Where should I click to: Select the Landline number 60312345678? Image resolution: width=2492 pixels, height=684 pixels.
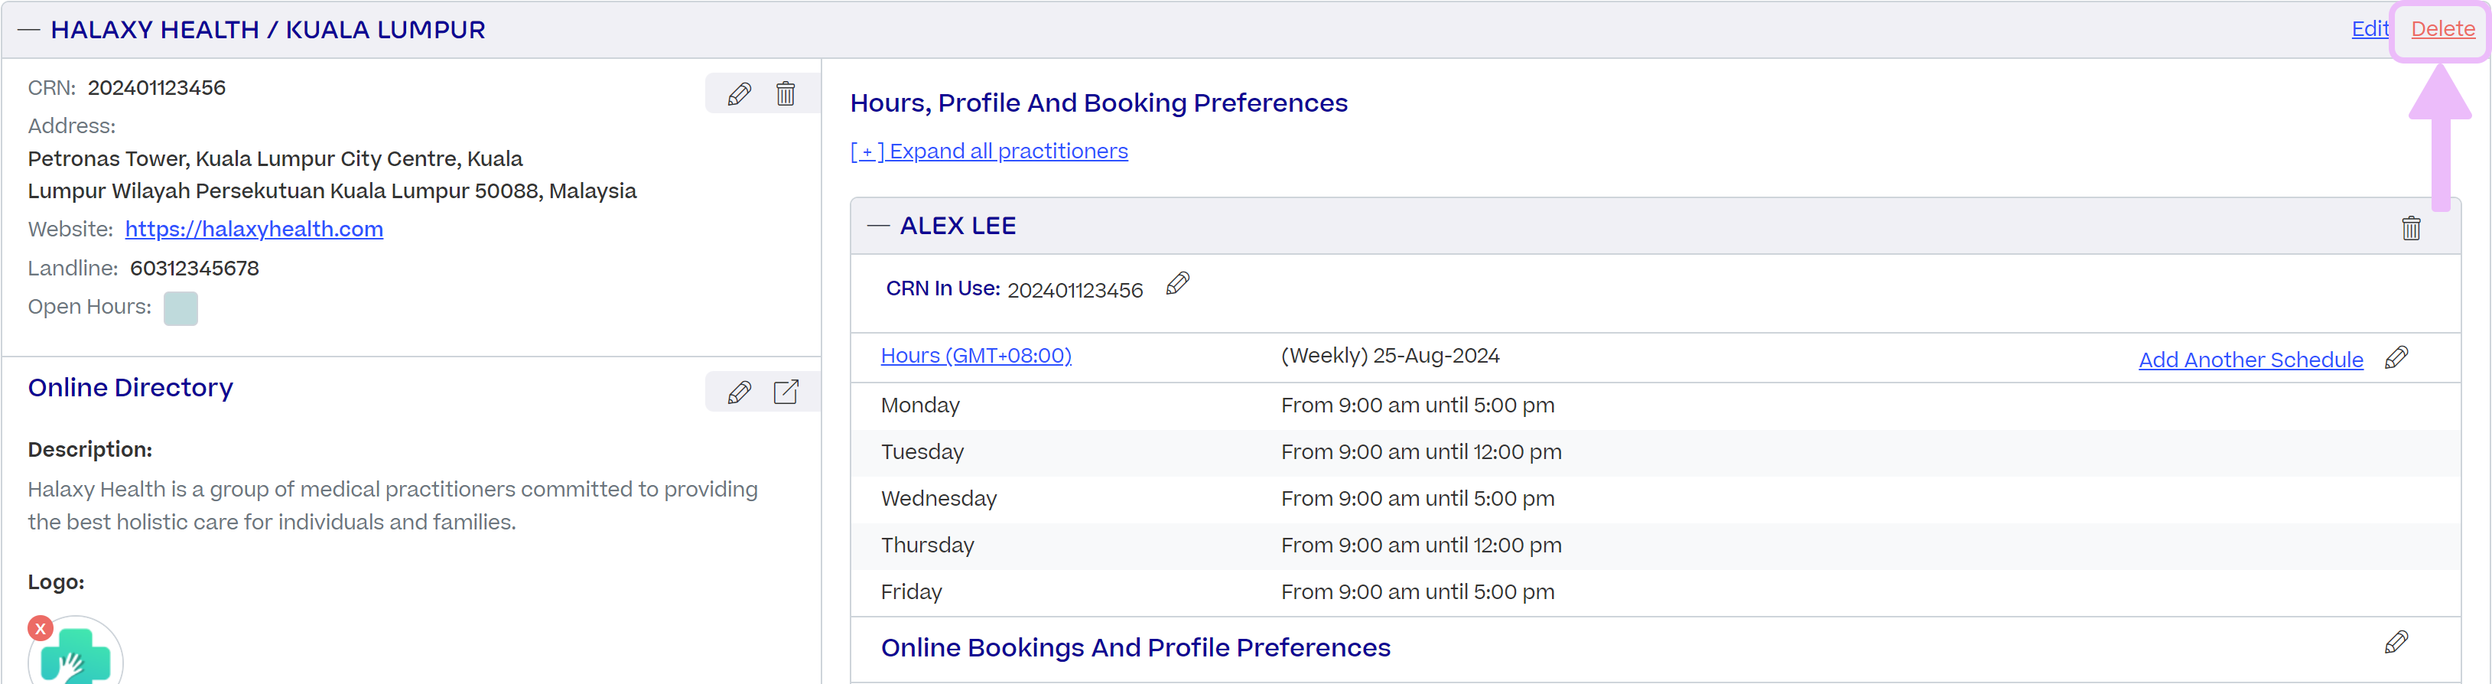194,268
